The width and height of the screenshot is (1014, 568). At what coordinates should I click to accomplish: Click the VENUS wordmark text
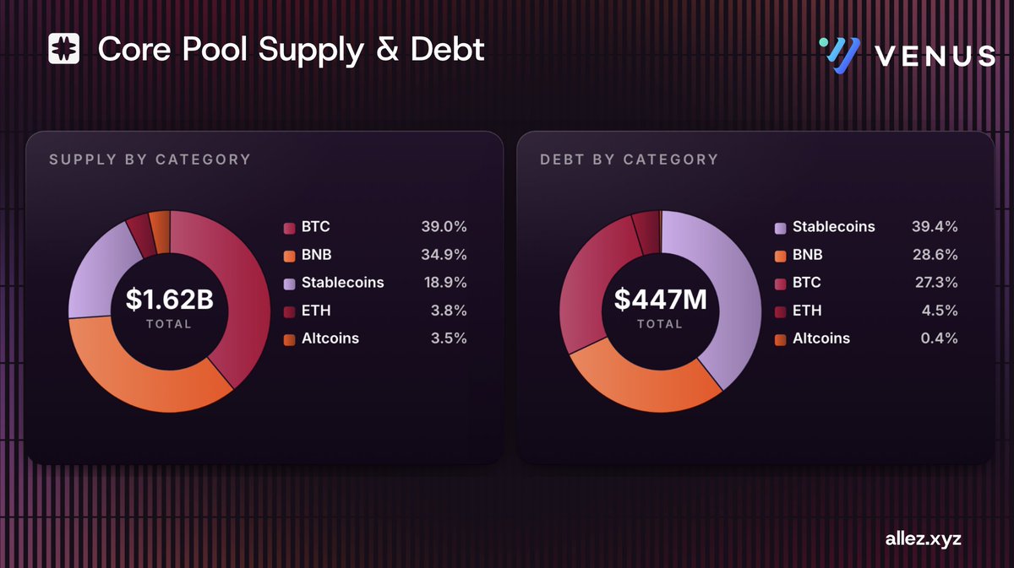[x=935, y=56]
